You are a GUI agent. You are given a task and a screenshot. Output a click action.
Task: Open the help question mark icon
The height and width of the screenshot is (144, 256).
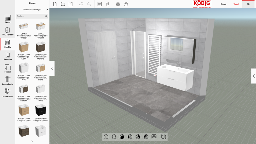[126, 4]
